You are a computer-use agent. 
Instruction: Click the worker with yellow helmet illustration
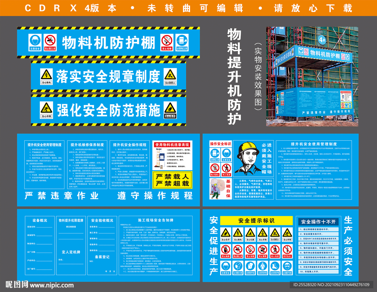click(x=248, y=158)
